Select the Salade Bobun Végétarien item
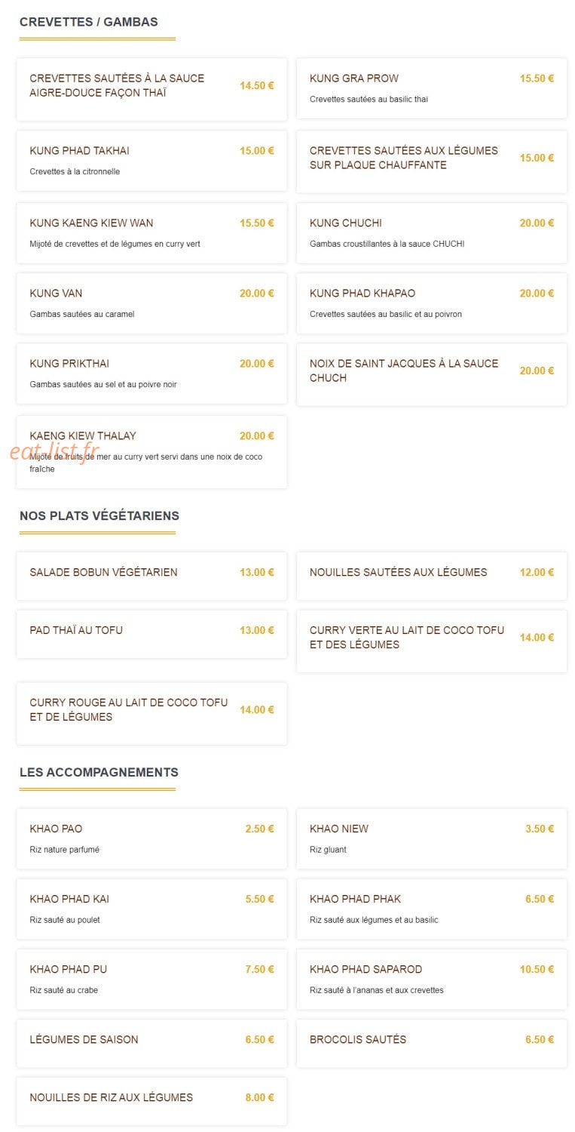The height and width of the screenshot is (1132, 575). click(151, 576)
